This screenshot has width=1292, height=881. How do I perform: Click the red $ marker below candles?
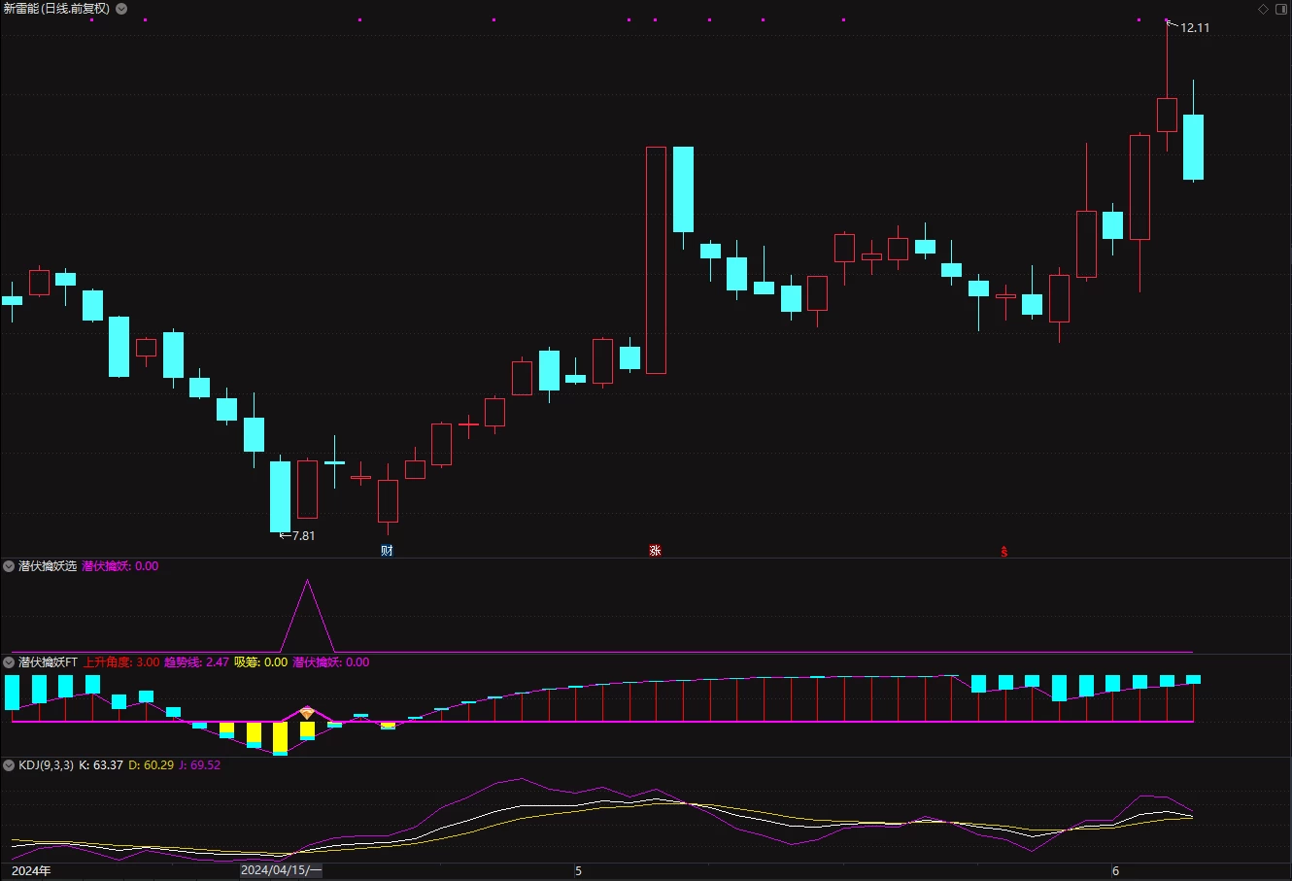click(x=1004, y=552)
